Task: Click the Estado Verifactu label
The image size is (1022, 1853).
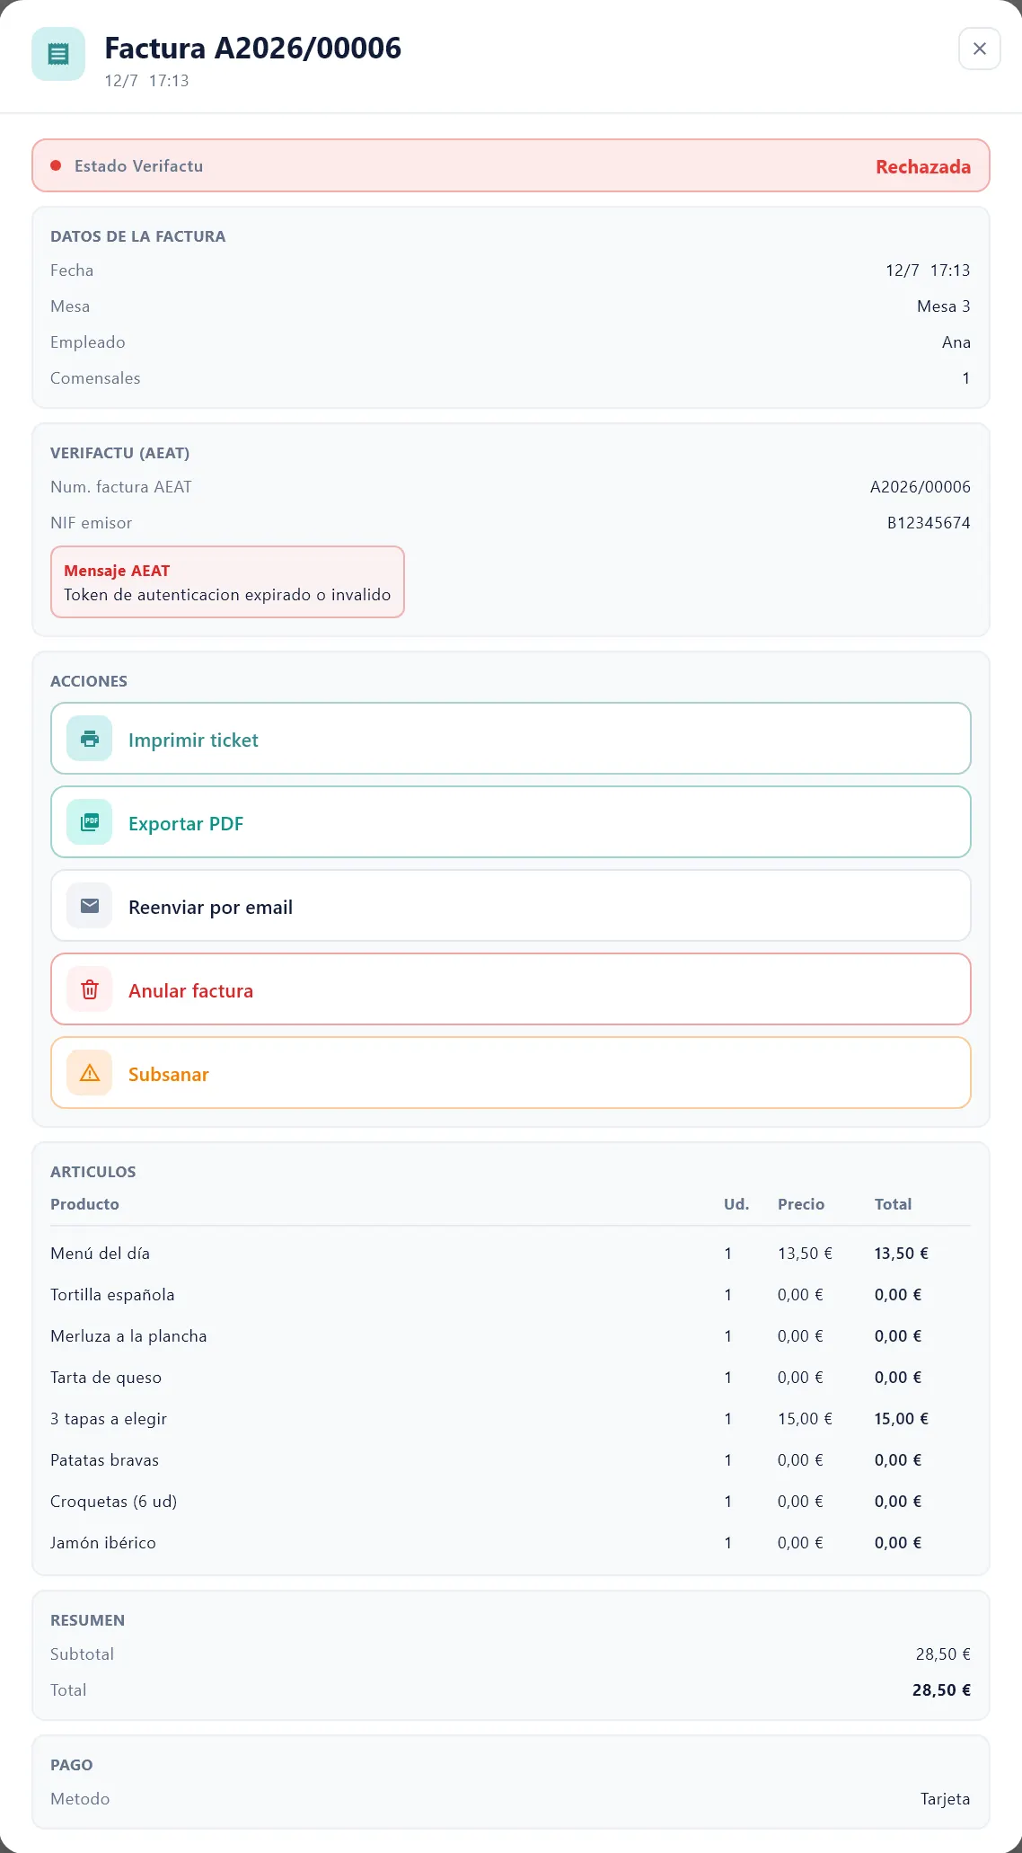Action: (x=138, y=166)
